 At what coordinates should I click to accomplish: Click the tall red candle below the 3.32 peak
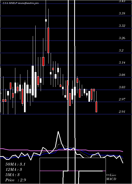(x=48, y=40)
